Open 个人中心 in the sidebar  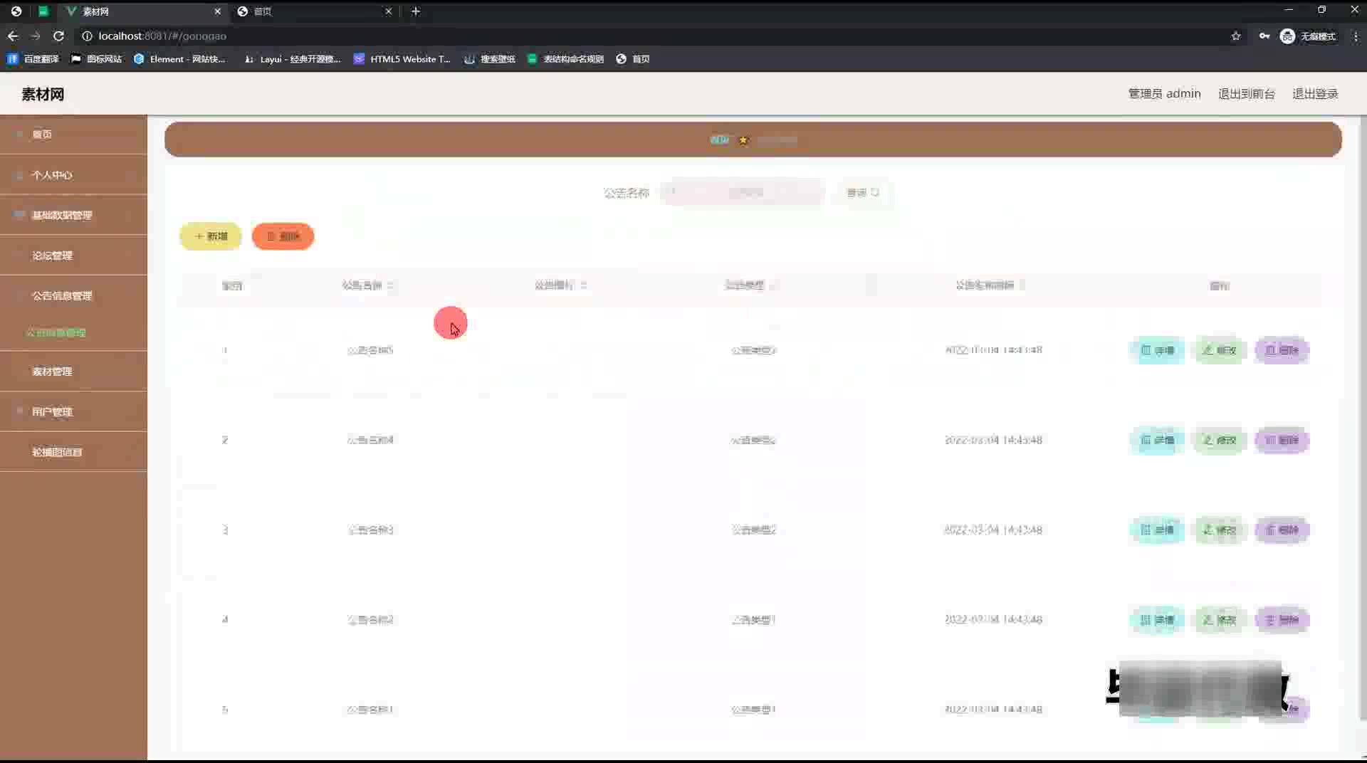tap(73, 175)
